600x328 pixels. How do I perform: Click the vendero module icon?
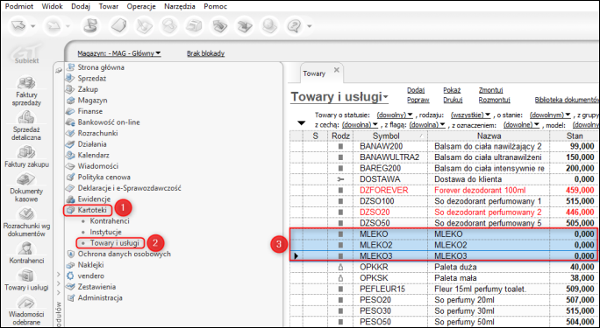pyautogui.click(x=70, y=276)
